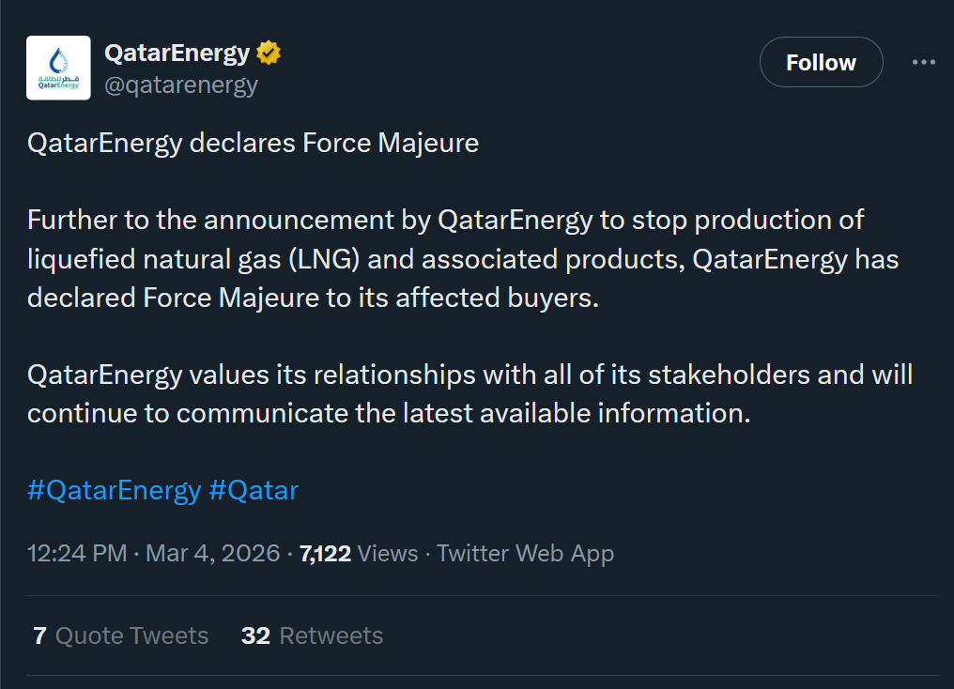Click the Mar 4, 2026 date

click(213, 554)
